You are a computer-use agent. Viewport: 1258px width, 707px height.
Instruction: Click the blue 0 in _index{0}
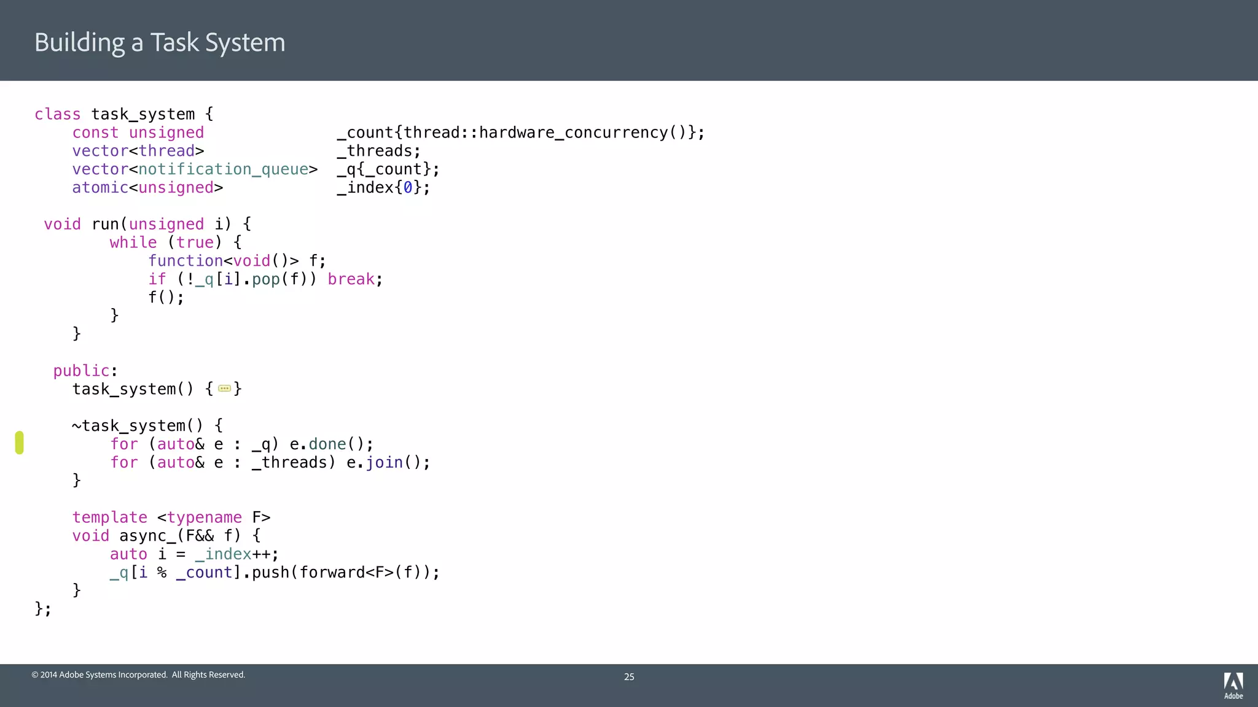pos(408,188)
